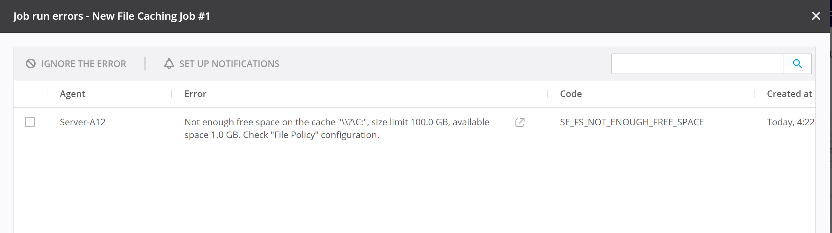Grab the divider between Error and Code columns
This screenshot has width=832, height=233.
pos(547,94)
